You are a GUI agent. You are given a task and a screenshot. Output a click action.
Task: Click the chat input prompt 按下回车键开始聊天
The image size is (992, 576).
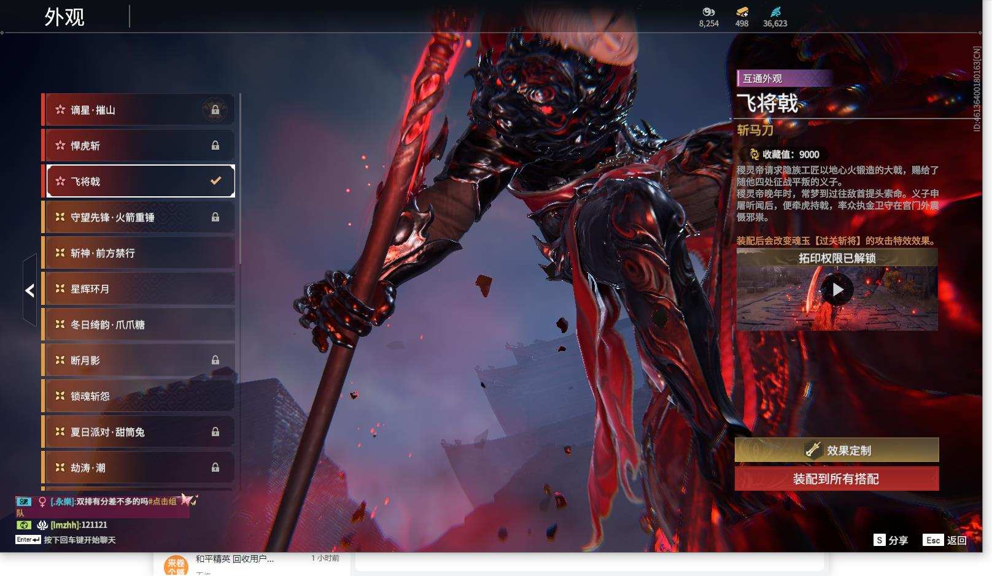click(79, 540)
